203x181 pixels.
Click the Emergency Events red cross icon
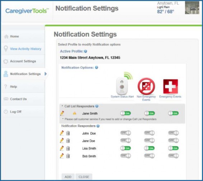tap(170, 86)
